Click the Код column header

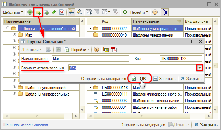coord(116,21)
